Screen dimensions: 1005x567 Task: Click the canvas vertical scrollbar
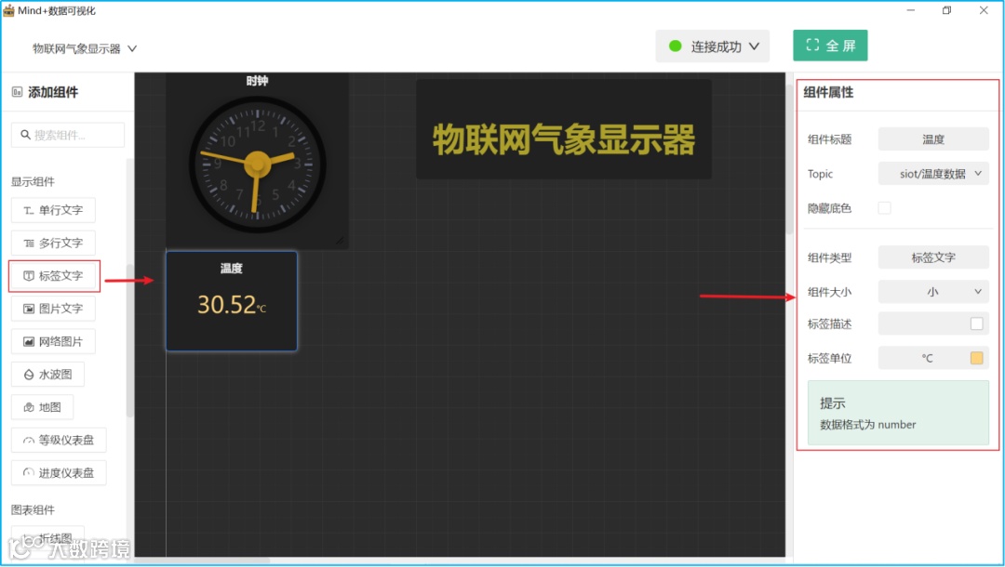pos(789,160)
